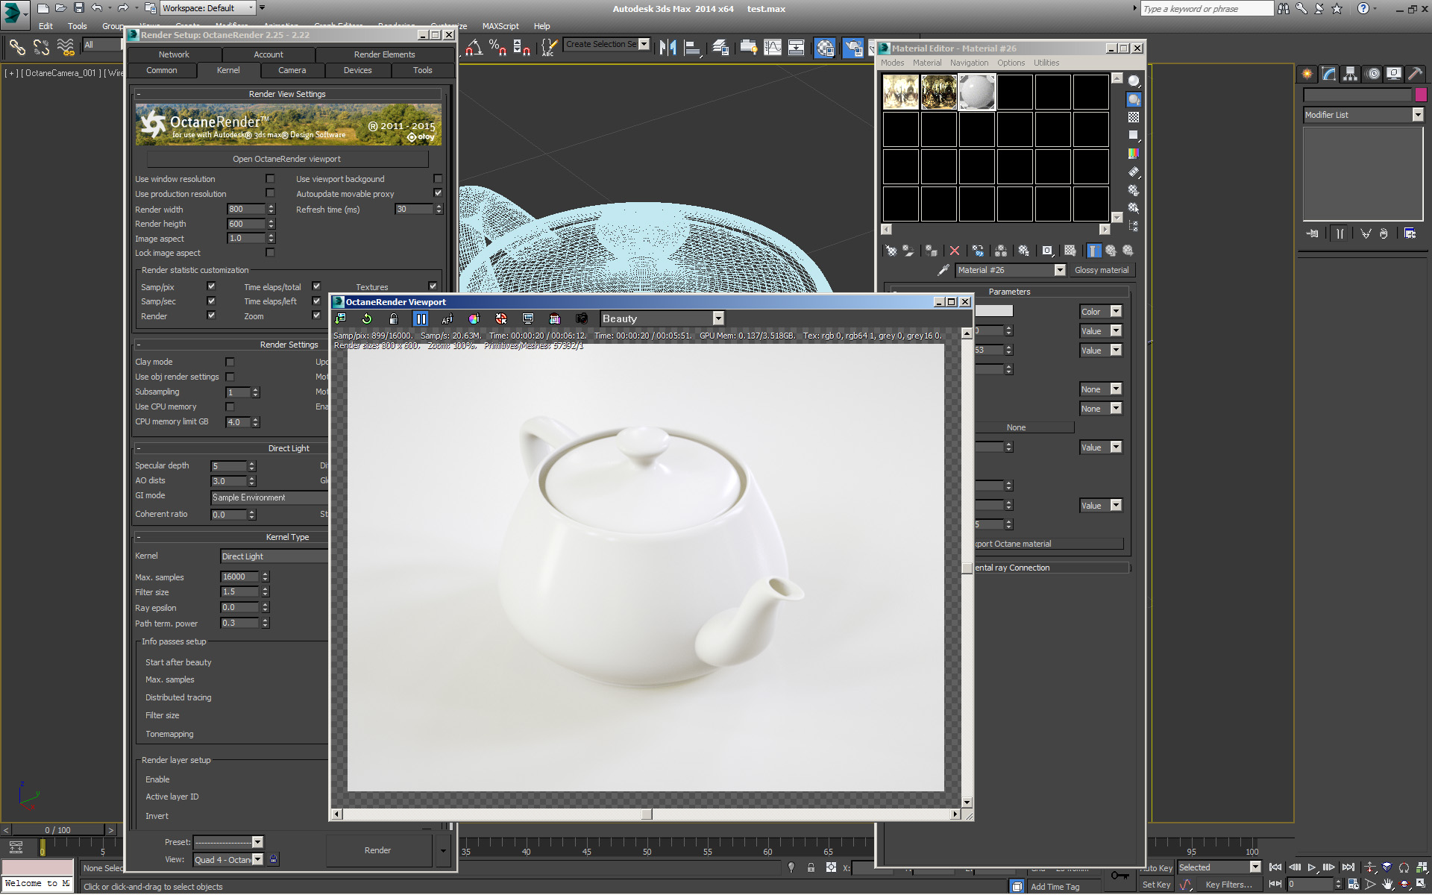The height and width of the screenshot is (895, 1432).
Task: Open the MAXScript menu
Action: [x=500, y=26]
